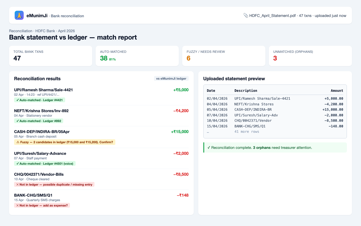
Task: Click the 3 orphans text in completion banner
Action: coord(261,148)
